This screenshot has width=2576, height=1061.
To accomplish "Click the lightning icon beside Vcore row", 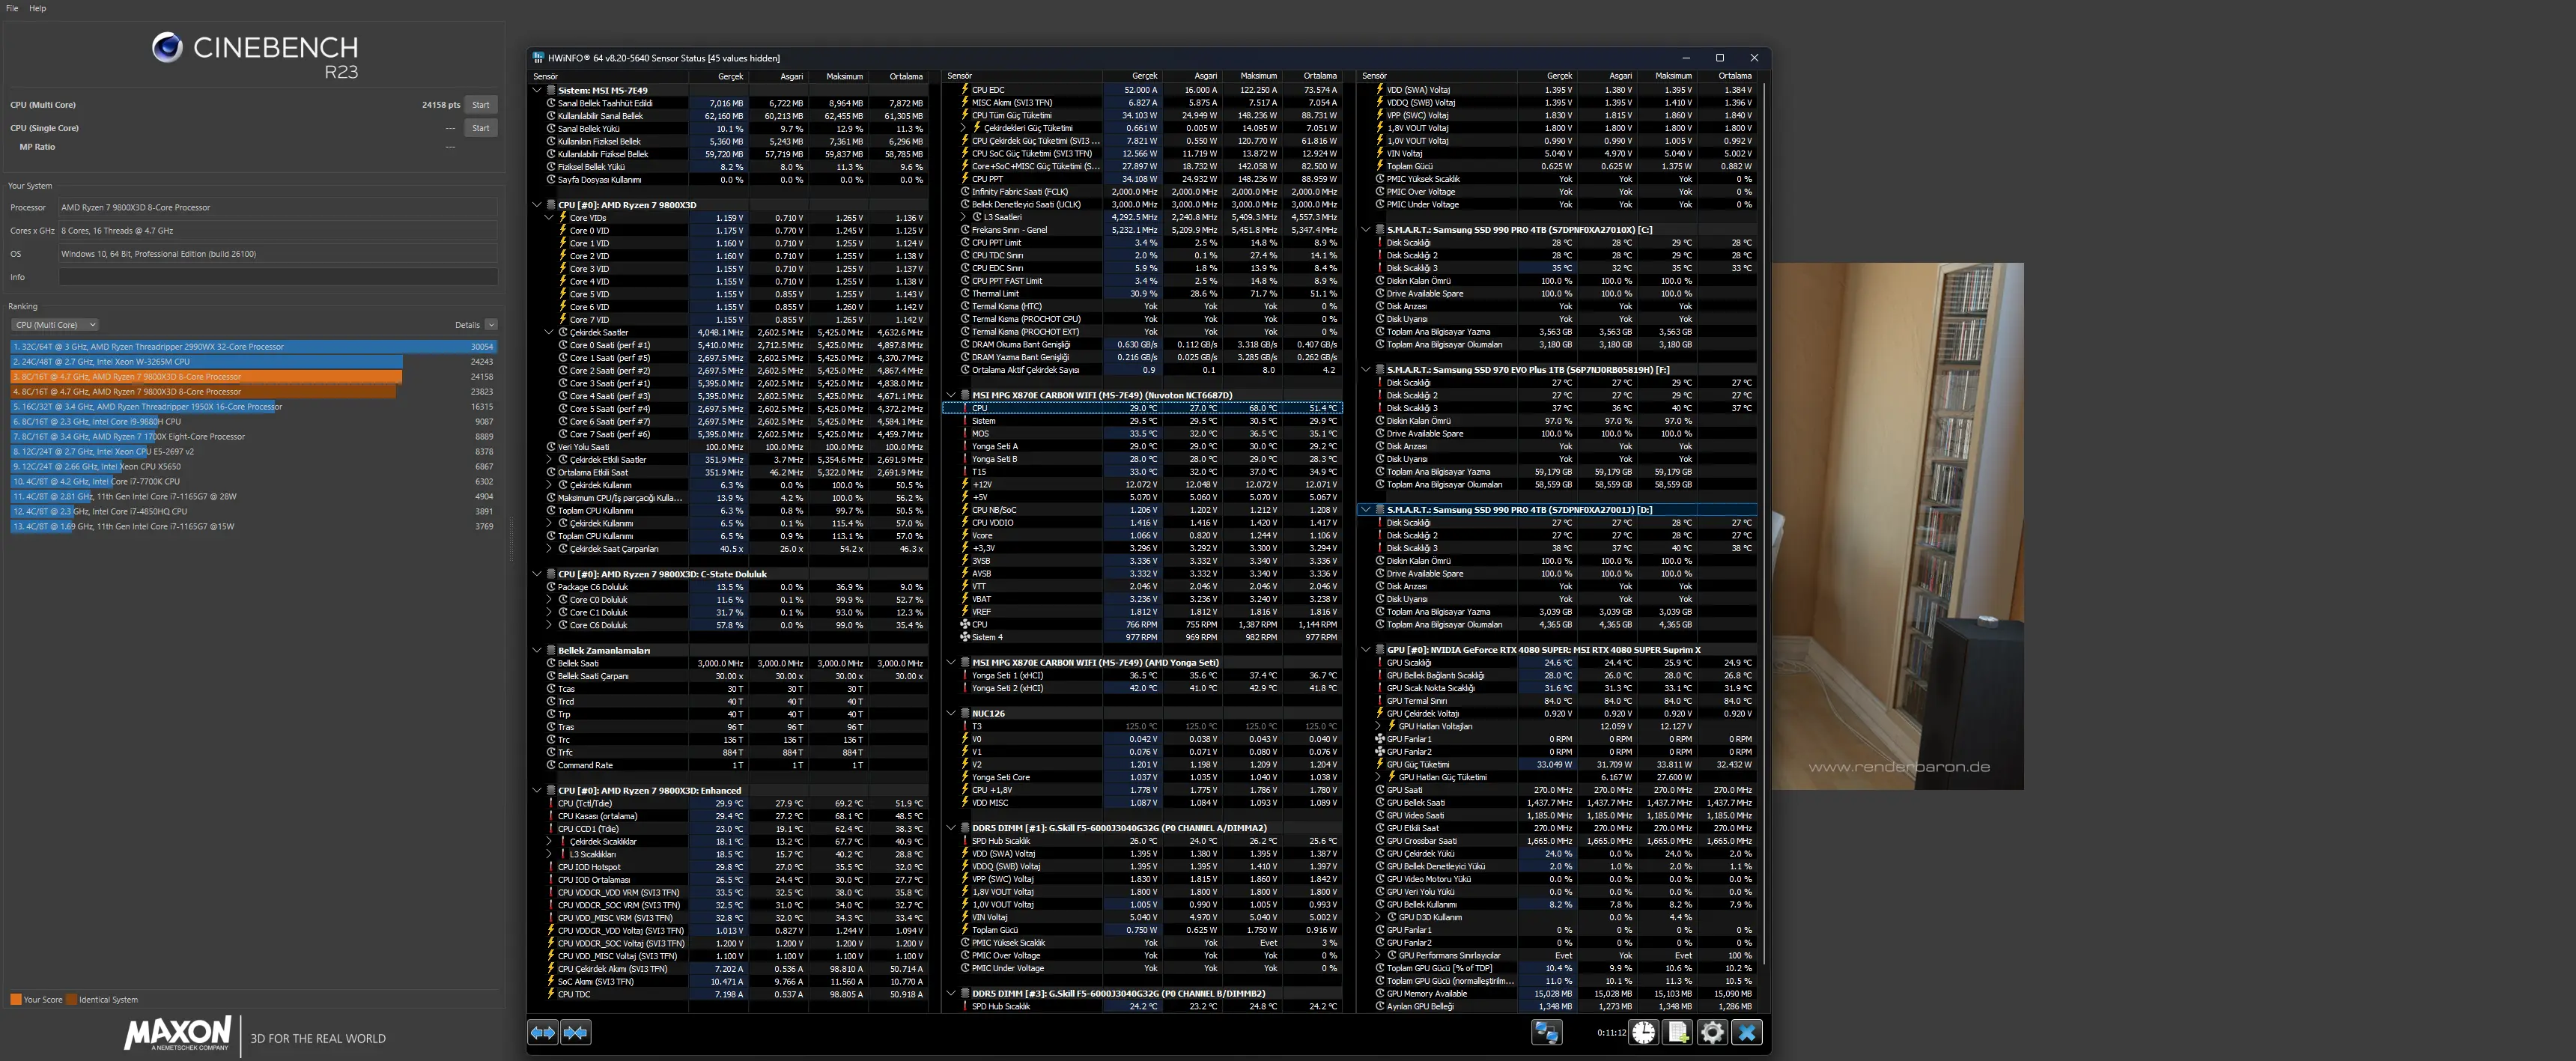I will 965,535.
